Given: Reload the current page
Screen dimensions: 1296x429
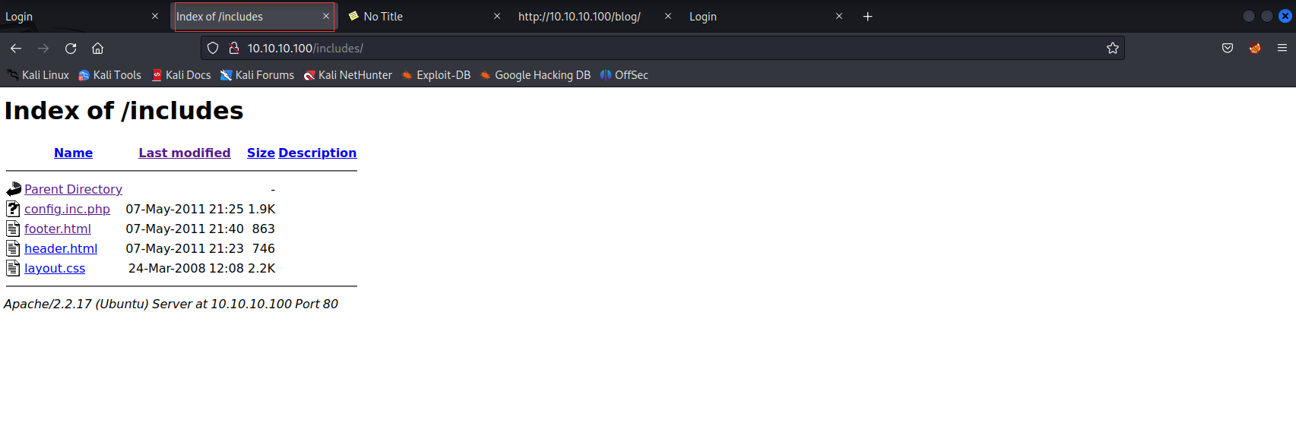Looking at the screenshot, I should coord(71,48).
